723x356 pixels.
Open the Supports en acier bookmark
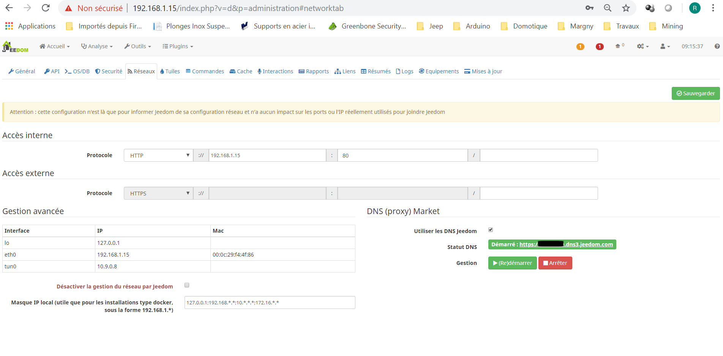278,26
